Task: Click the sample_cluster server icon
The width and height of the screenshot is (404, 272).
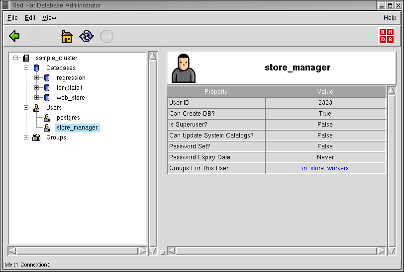Action: (26, 58)
